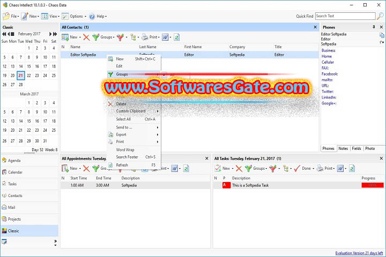Open Tasks in the sidebar
This screenshot has height=257, width=386.
coord(29,184)
